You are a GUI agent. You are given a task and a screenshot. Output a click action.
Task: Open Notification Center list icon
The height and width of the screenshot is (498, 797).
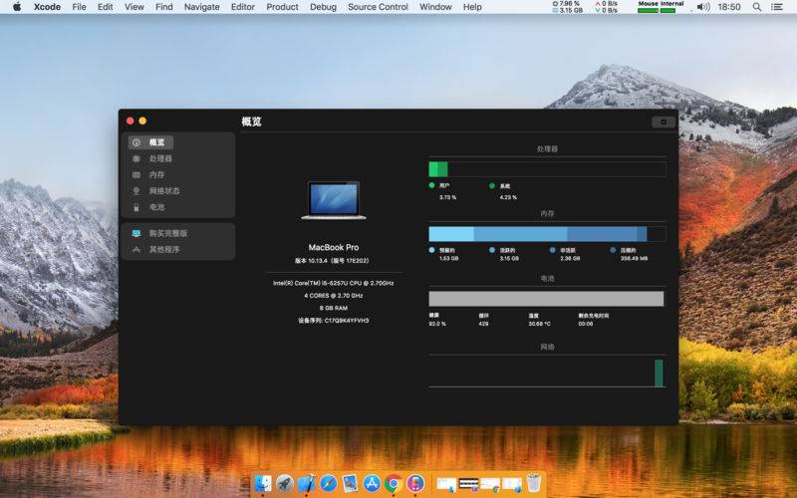[777, 7]
